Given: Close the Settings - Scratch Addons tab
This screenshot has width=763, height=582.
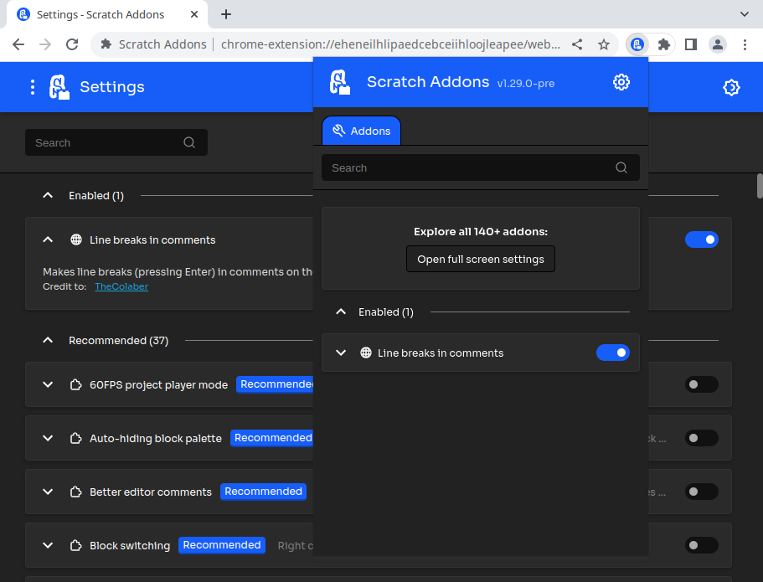Looking at the screenshot, I should tap(194, 14).
